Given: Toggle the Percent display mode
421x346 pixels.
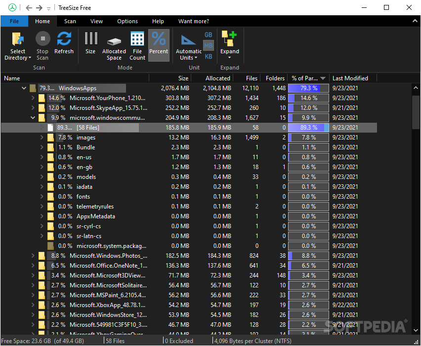Looking at the screenshot, I should (x=159, y=45).
